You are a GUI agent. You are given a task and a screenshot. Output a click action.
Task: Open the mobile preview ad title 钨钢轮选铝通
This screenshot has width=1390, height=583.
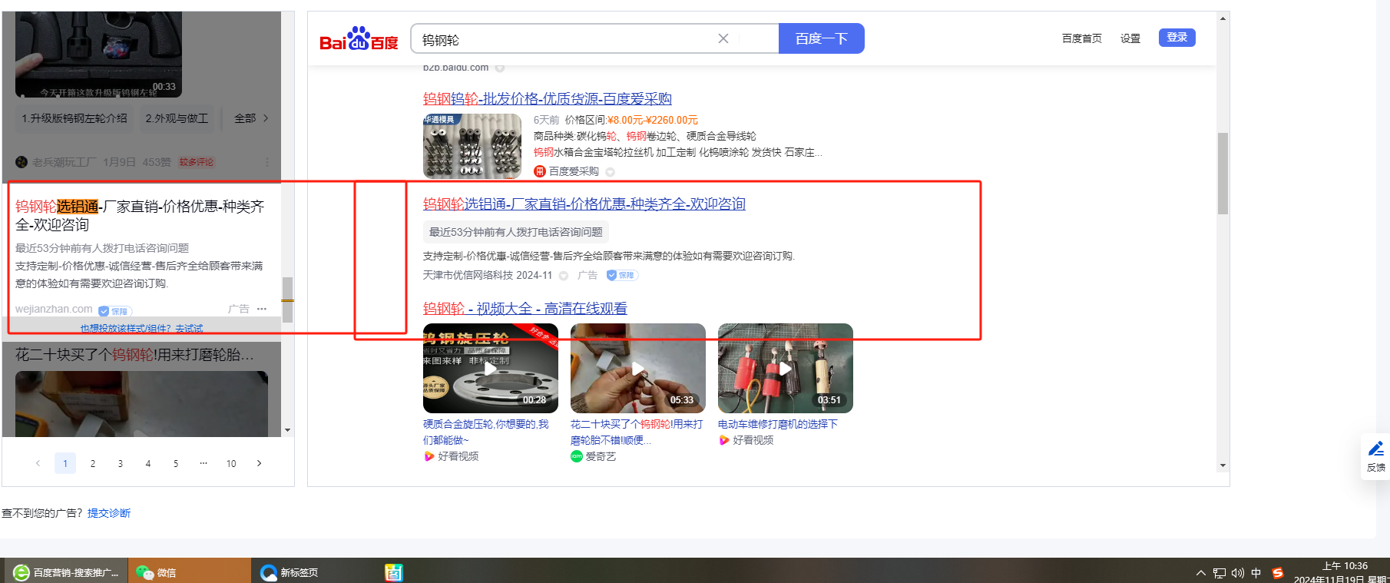click(x=140, y=216)
